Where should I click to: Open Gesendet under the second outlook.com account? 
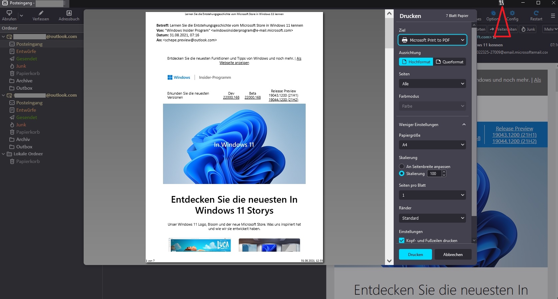coord(27,117)
